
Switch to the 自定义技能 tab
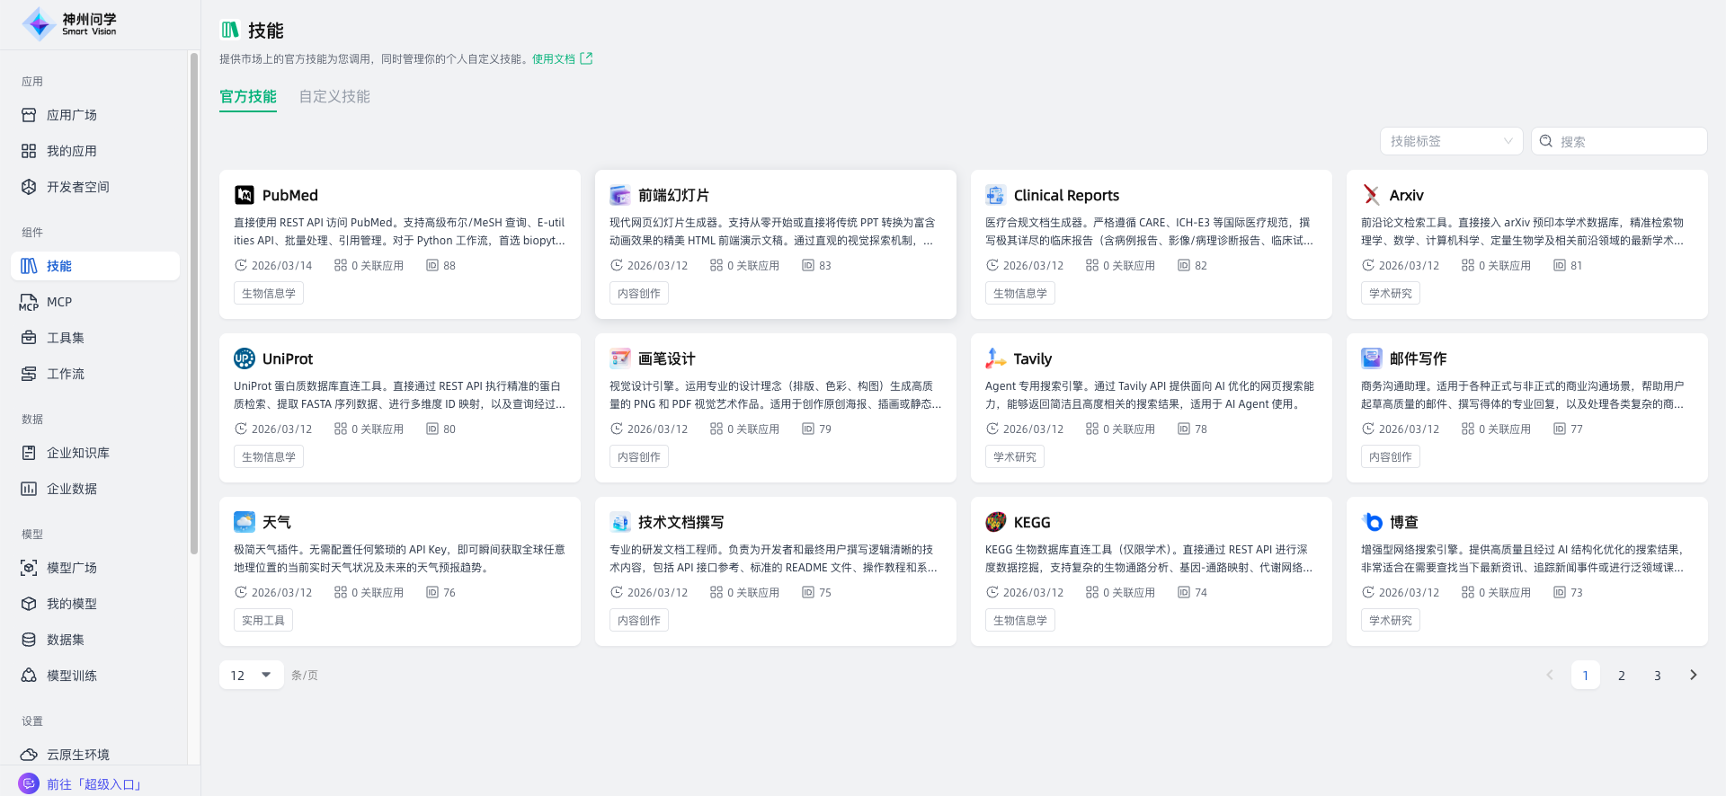tap(334, 96)
